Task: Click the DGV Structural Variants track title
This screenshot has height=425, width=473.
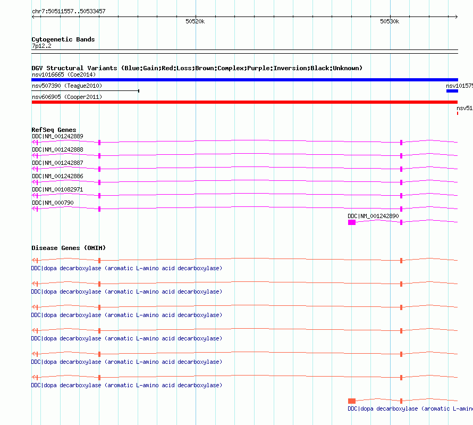Action: 197,68
